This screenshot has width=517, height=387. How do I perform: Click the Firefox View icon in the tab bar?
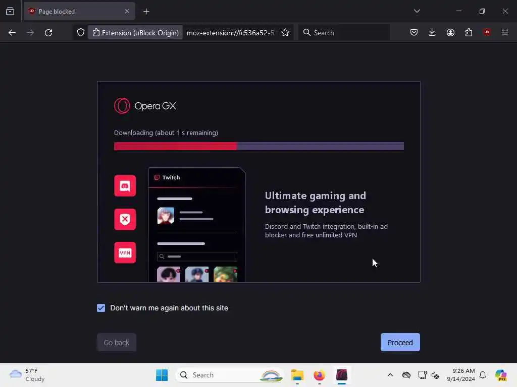click(x=10, y=12)
